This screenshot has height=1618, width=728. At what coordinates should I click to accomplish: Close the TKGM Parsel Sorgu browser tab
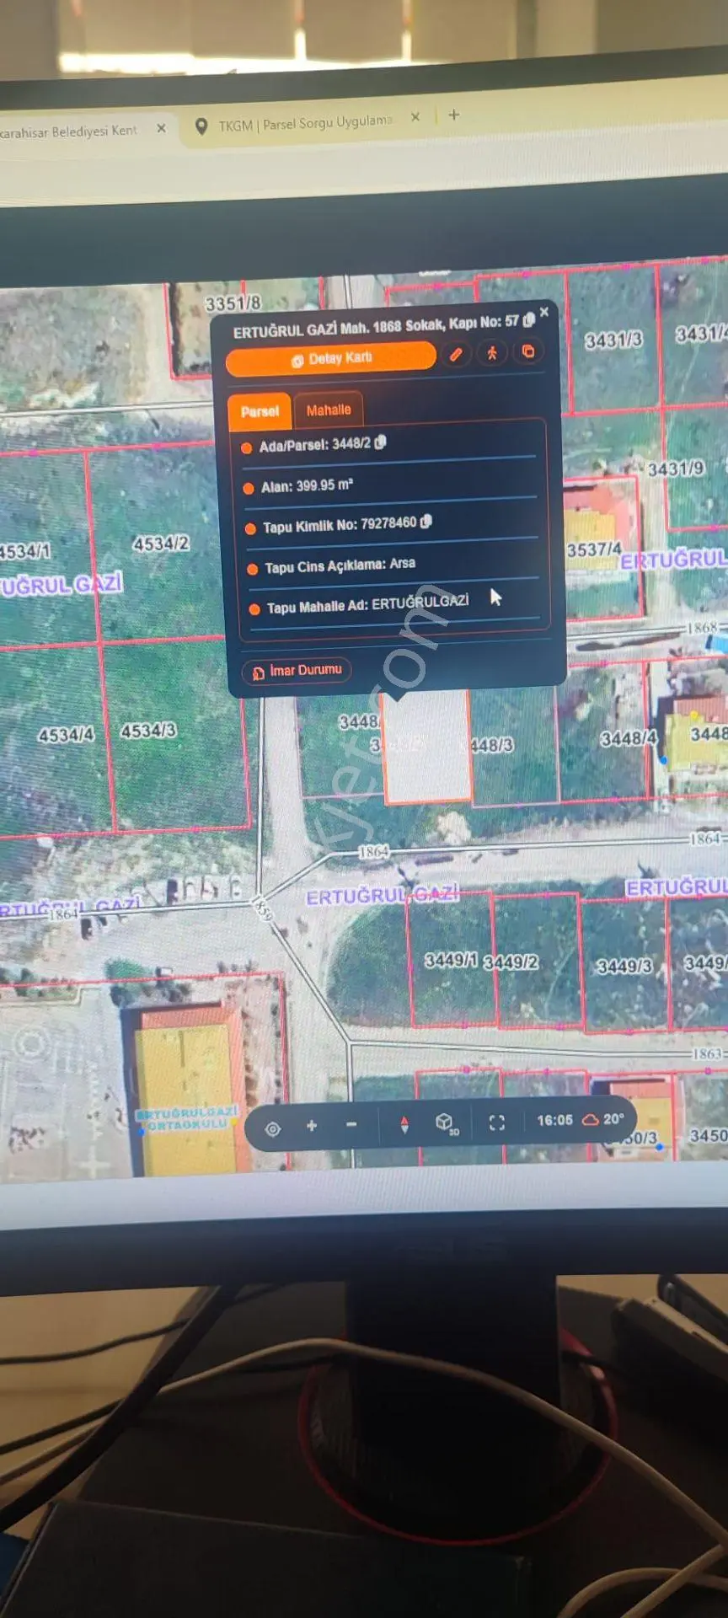tap(415, 117)
